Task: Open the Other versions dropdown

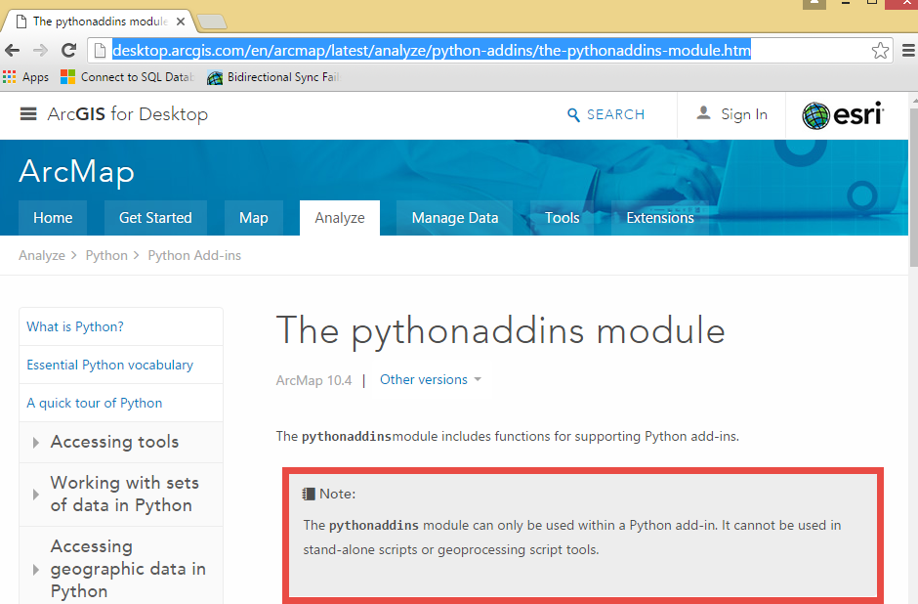Action: click(x=431, y=379)
